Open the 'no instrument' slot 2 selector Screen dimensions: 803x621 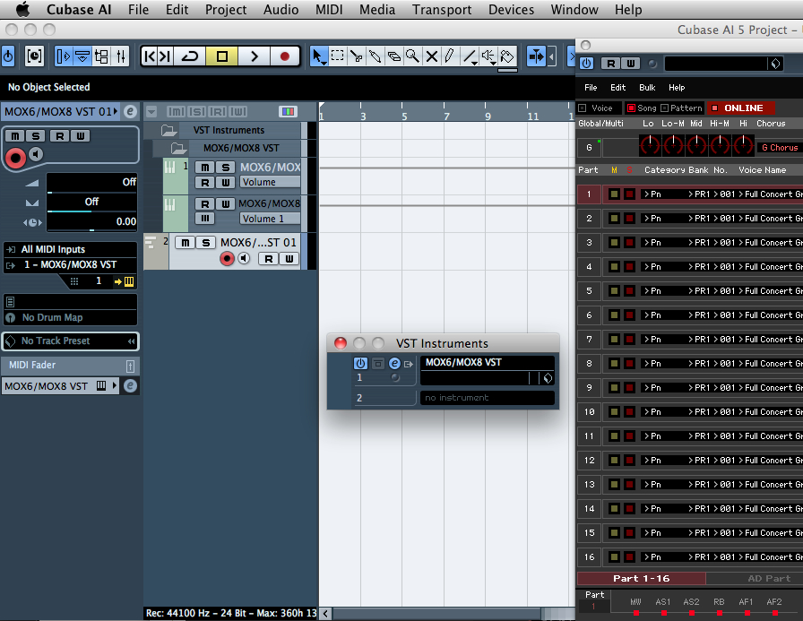(x=487, y=398)
